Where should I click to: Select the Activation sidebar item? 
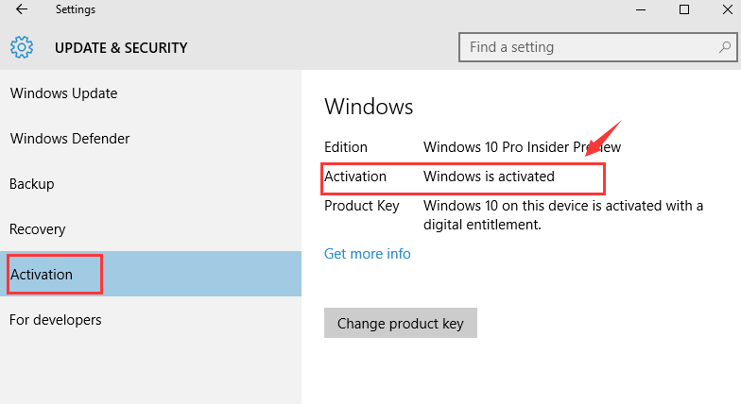42,275
